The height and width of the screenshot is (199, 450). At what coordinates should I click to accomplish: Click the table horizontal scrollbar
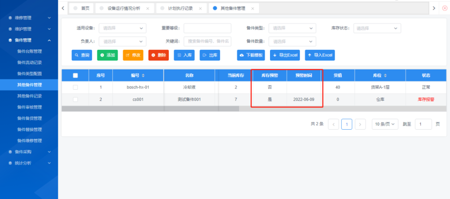[x=150, y=108]
